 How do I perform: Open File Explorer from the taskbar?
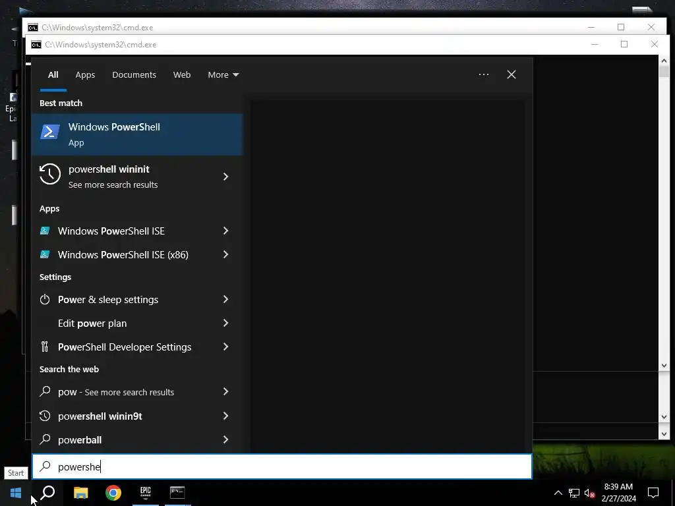(80, 493)
